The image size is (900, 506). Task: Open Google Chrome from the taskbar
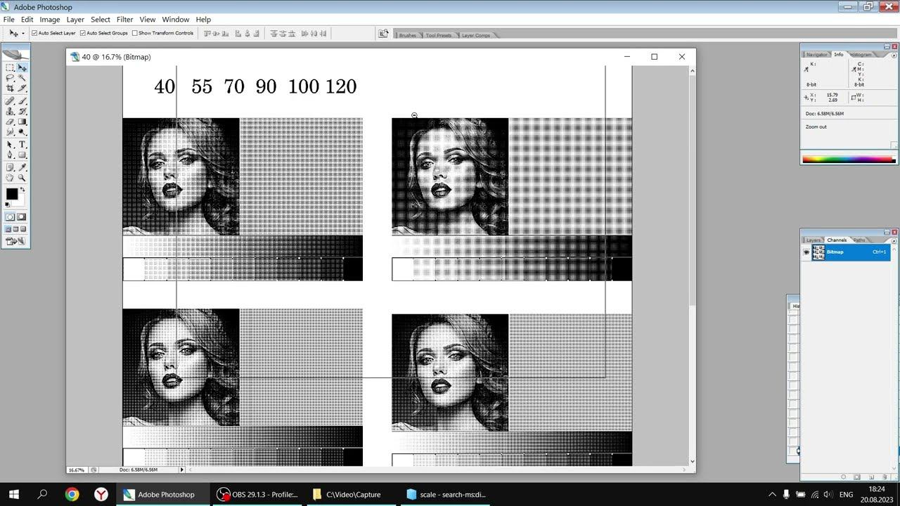click(72, 494)
